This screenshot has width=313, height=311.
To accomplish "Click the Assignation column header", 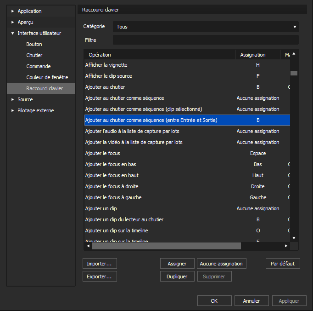I will [x=253, y=55].
